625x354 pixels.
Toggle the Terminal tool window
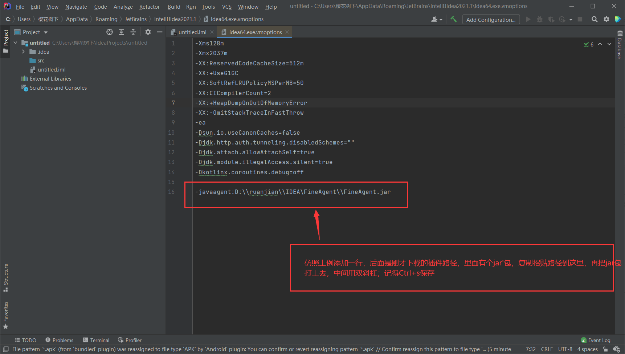[96, 340]
